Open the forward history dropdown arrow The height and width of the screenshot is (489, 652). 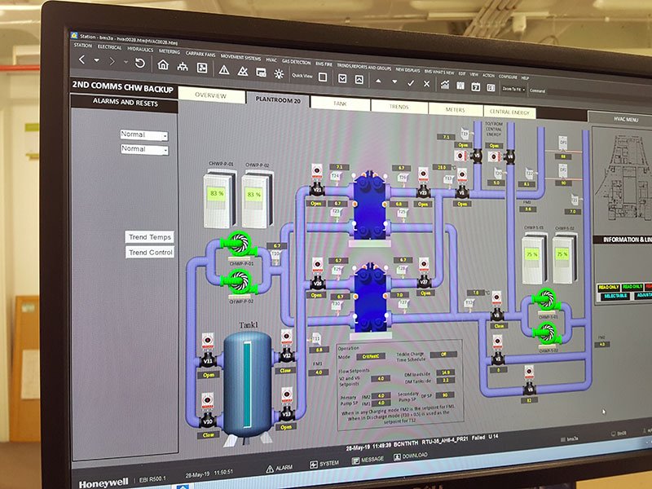pyautogui.click(x=126, y=63)
